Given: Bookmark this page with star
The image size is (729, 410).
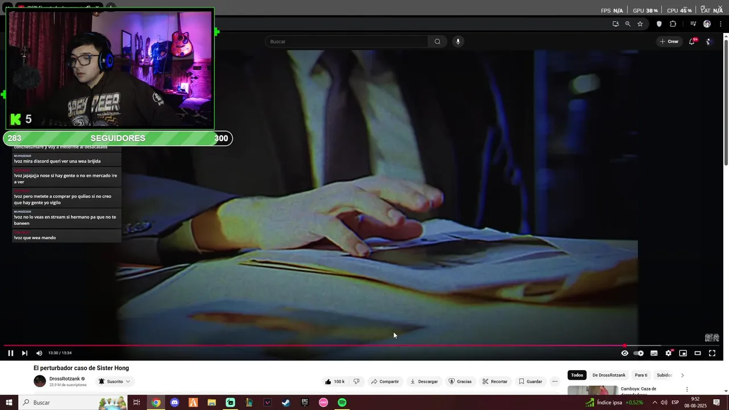Looking at the screenshot, I should [x=640, y=24].
